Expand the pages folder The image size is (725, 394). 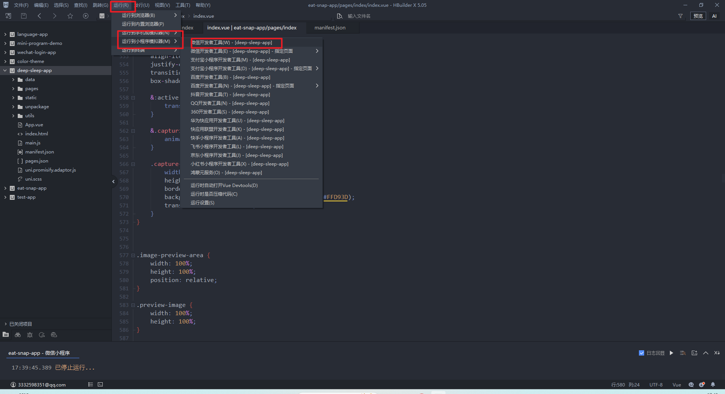(13, 89)
